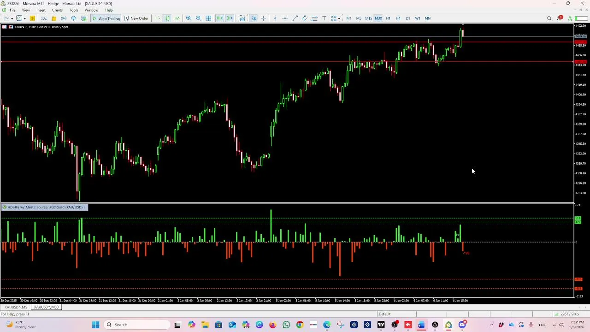Zoom in on the chart
The width and height of the screenshot is (590, 332).
(189, 18)
